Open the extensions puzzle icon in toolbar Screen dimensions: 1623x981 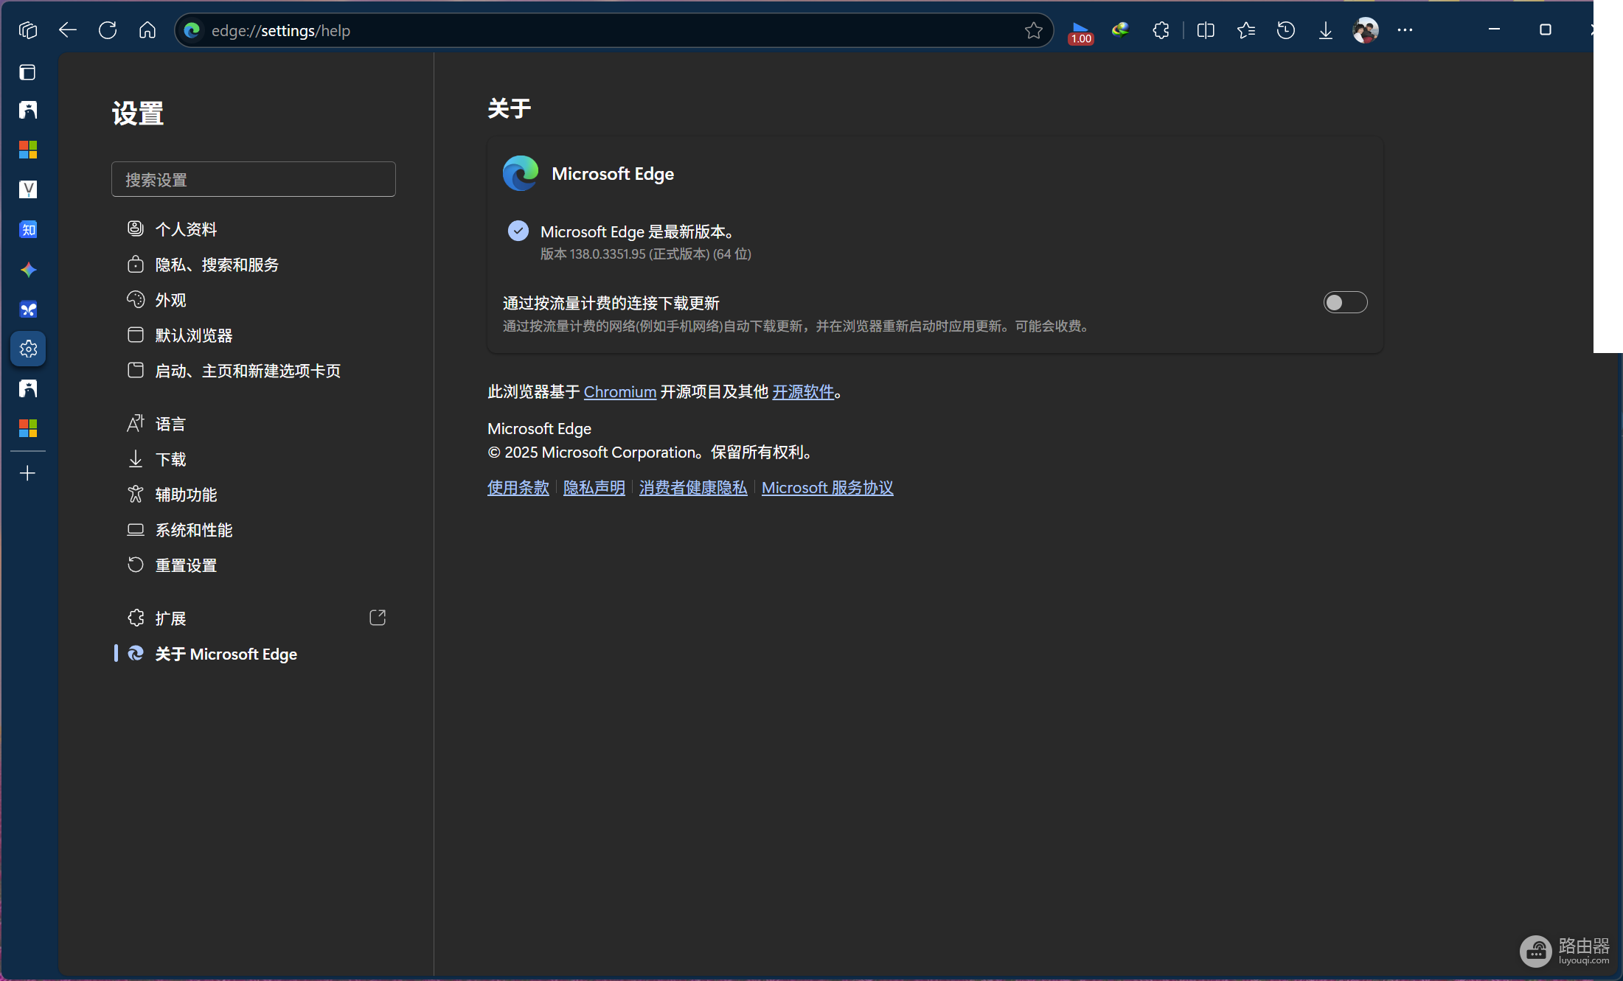tap(1161, 30)
